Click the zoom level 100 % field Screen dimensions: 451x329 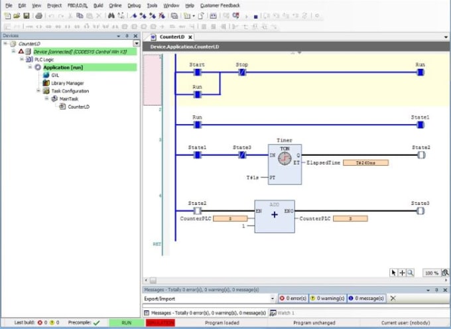tap(432, 273)
